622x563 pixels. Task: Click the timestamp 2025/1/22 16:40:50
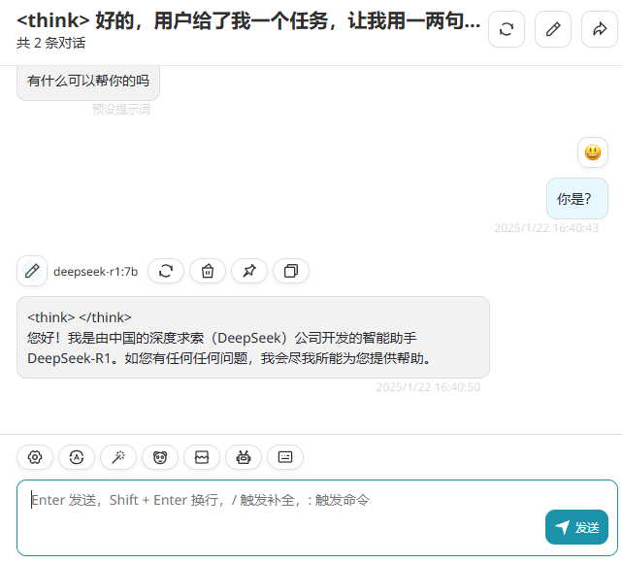pyautogui.click(x=428, y=387)
